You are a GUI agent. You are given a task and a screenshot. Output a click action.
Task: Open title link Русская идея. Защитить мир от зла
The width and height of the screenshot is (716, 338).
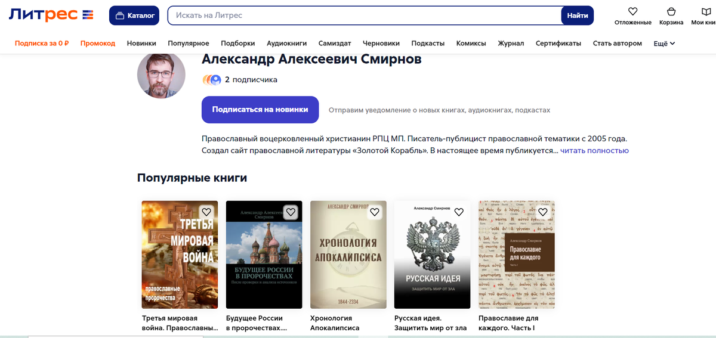pos(430,323)
